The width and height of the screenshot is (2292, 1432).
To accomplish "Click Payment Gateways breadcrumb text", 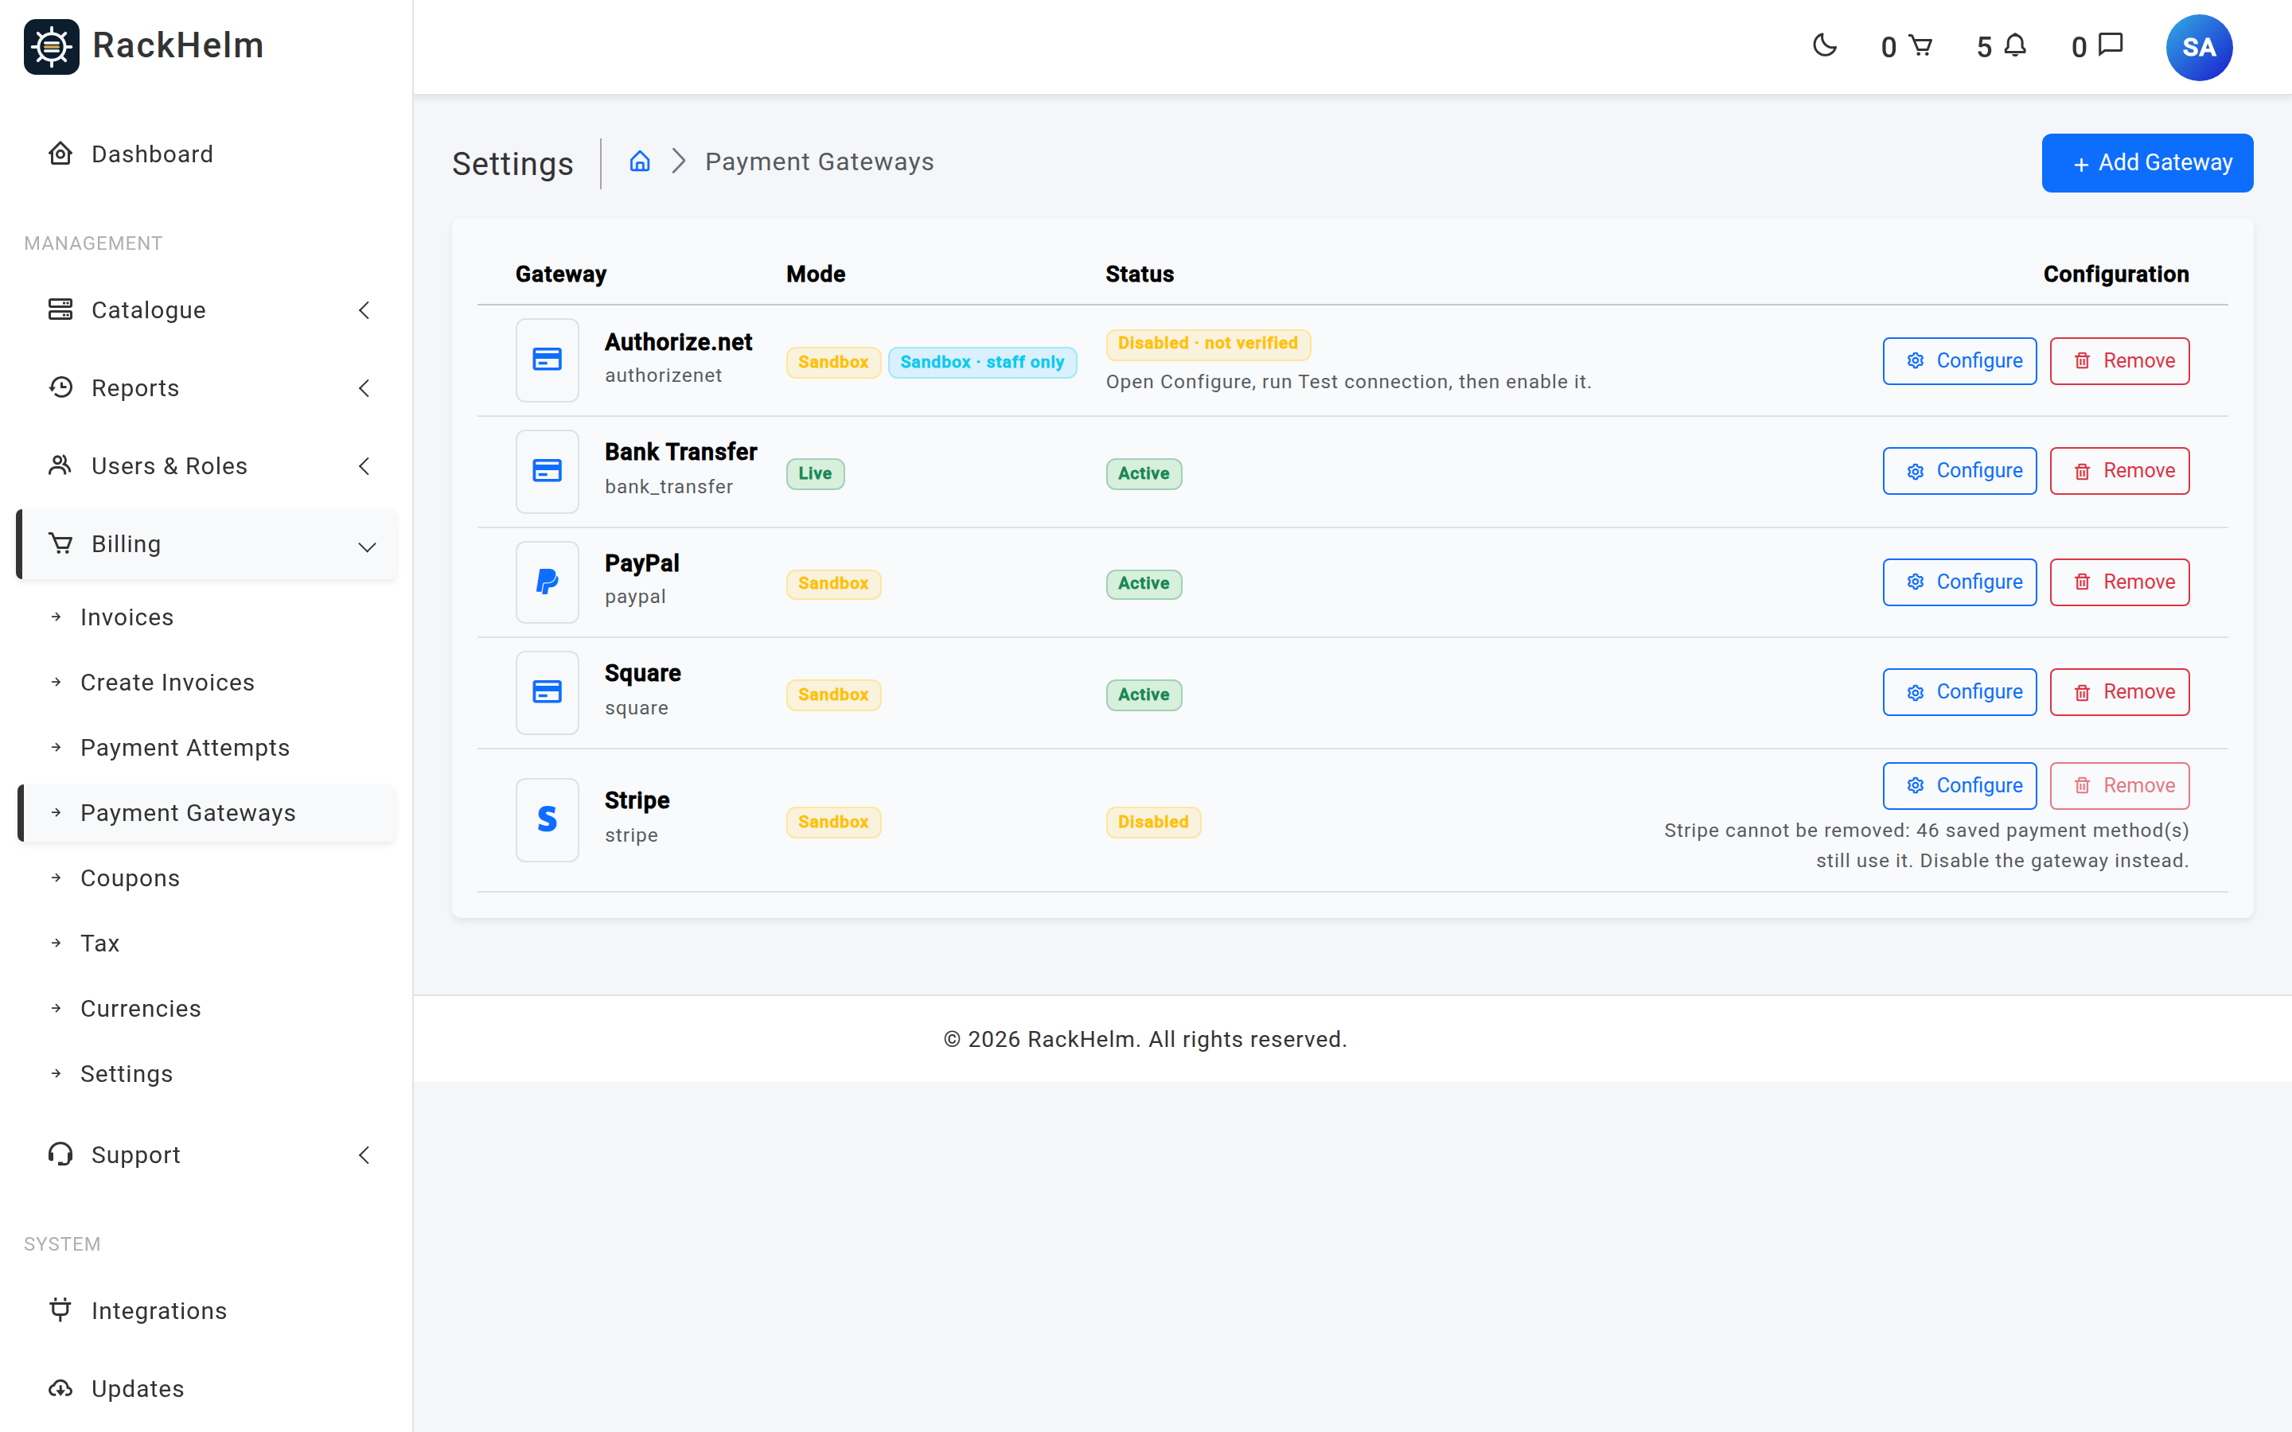I will [819, 162].
